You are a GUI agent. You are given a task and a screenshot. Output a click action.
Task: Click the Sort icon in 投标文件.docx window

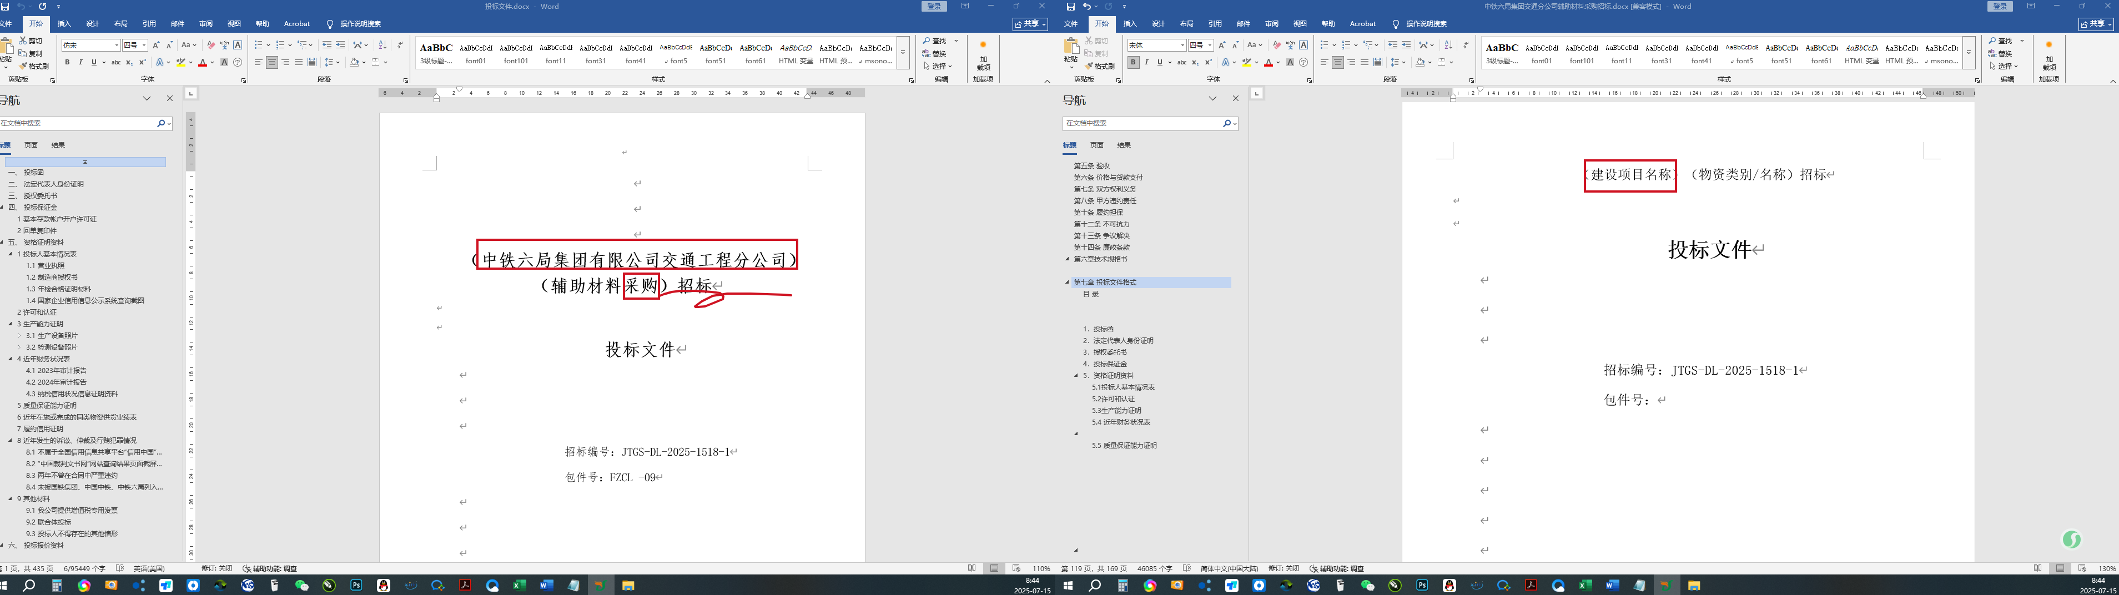point(382,46)
